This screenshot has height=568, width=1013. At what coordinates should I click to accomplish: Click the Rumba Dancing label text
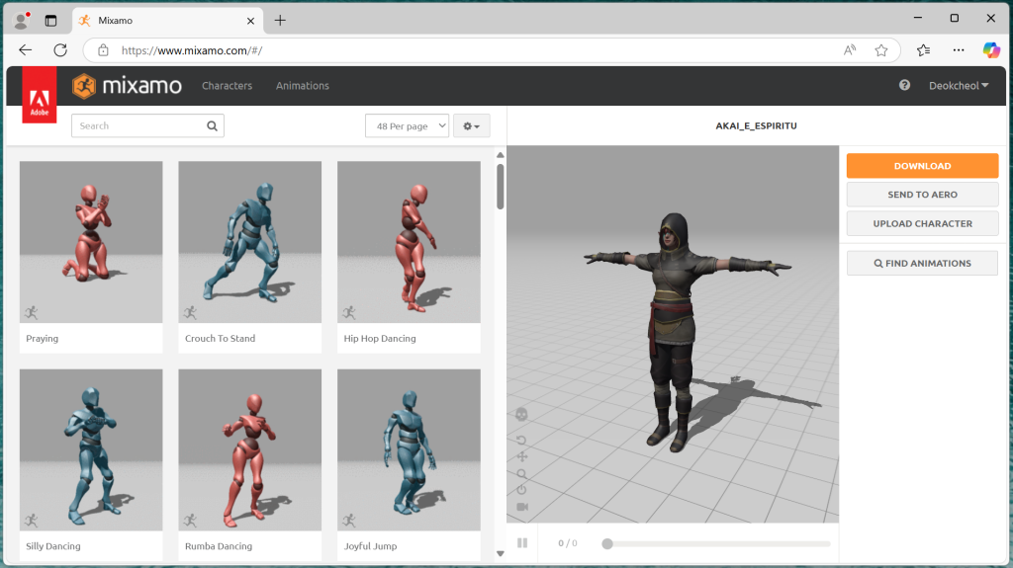219,546
